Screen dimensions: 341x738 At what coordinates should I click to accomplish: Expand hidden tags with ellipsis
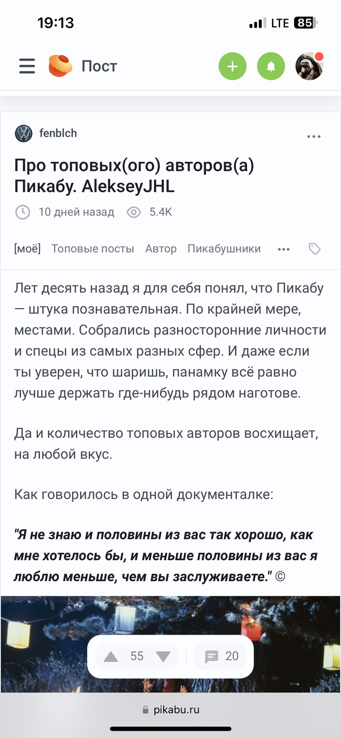pos(284,249)
